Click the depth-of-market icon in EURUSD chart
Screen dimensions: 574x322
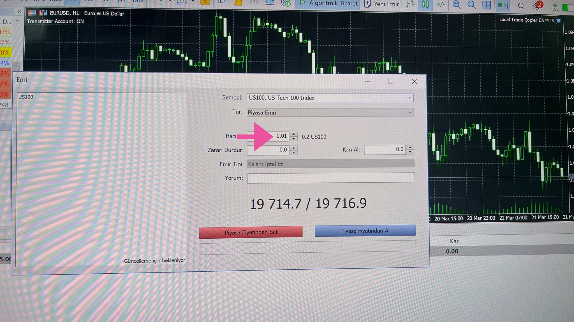(43, 13)
